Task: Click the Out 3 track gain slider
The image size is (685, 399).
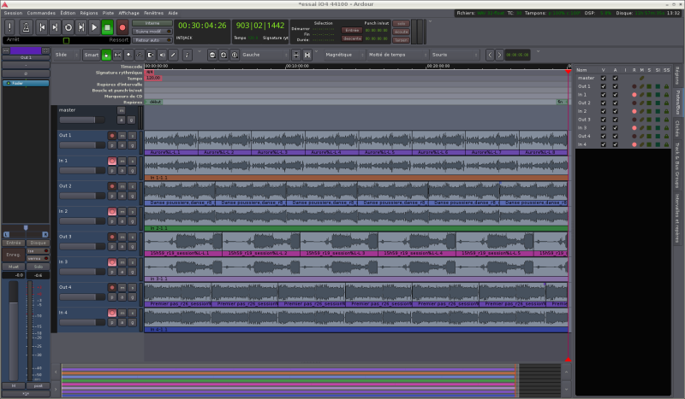Action: click(x=82, y=245)
